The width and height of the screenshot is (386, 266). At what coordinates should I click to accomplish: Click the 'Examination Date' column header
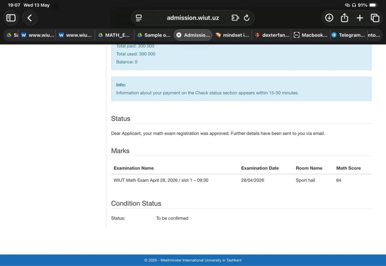[x=260, y=168]
